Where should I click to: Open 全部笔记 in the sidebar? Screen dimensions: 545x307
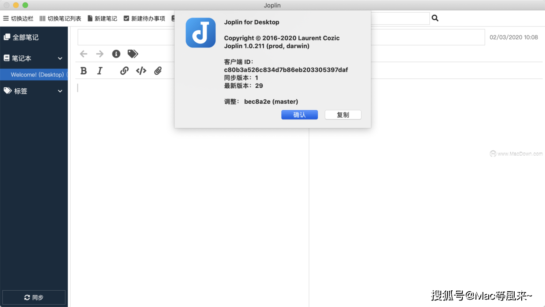[x=34, y=37]
